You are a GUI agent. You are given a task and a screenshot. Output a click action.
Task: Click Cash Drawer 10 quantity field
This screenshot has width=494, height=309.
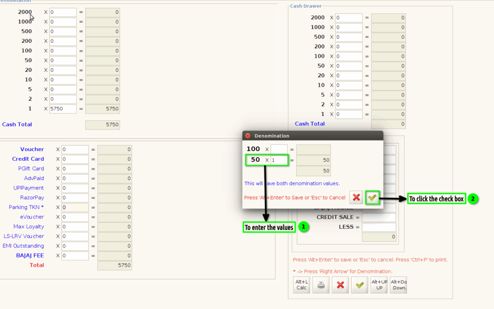349,85
